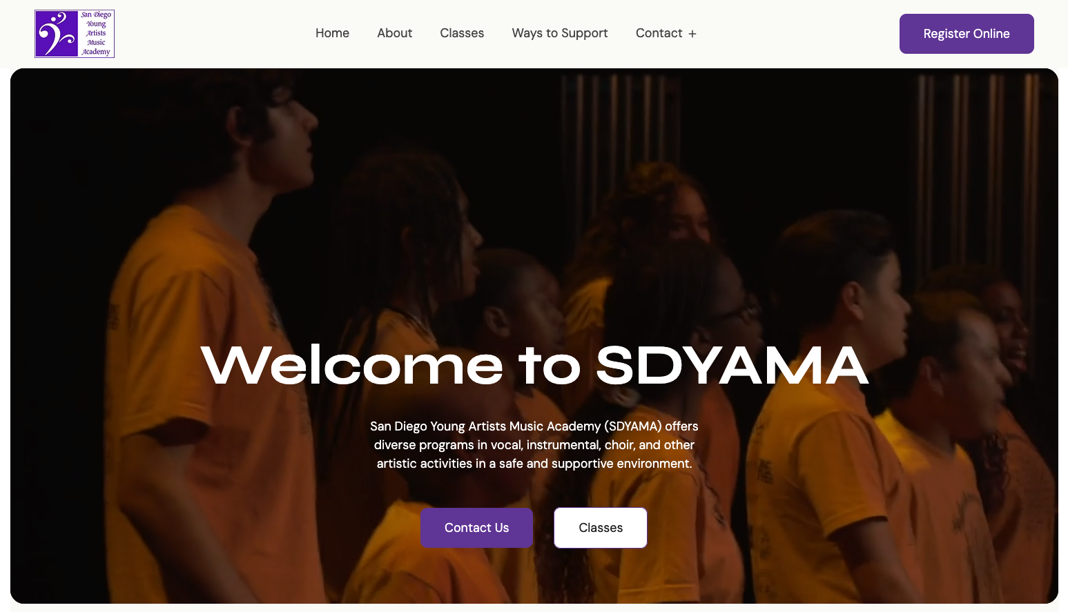Click the SDYAMA description paragraph
1068x612 pixels.
pyautogui.click(x=534, y=445)
